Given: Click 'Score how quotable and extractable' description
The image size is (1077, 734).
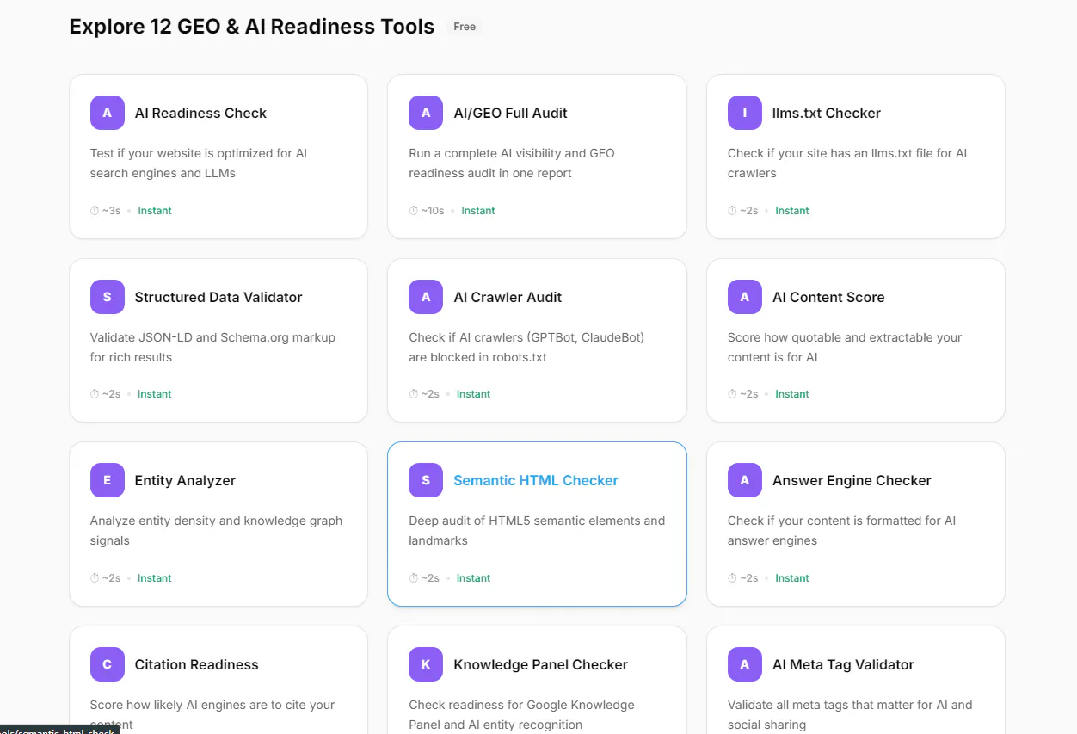Looking at the screenshot, I should (x=845, y=348).
